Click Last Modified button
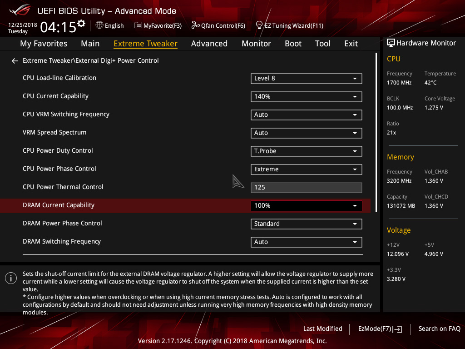465x349 pixels. click(323, 329)
